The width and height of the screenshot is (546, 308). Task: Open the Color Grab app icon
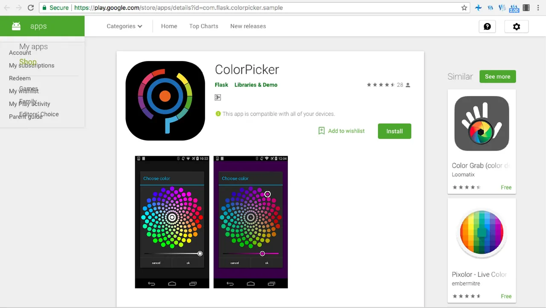pyautogui.click(x=482, y=123)
